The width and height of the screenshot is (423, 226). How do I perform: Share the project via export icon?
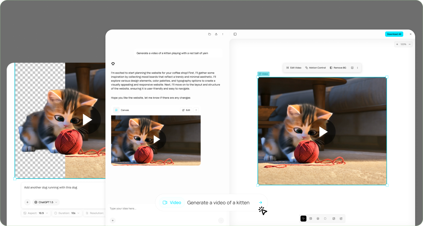pyautogui.click(x=216, y=34)
